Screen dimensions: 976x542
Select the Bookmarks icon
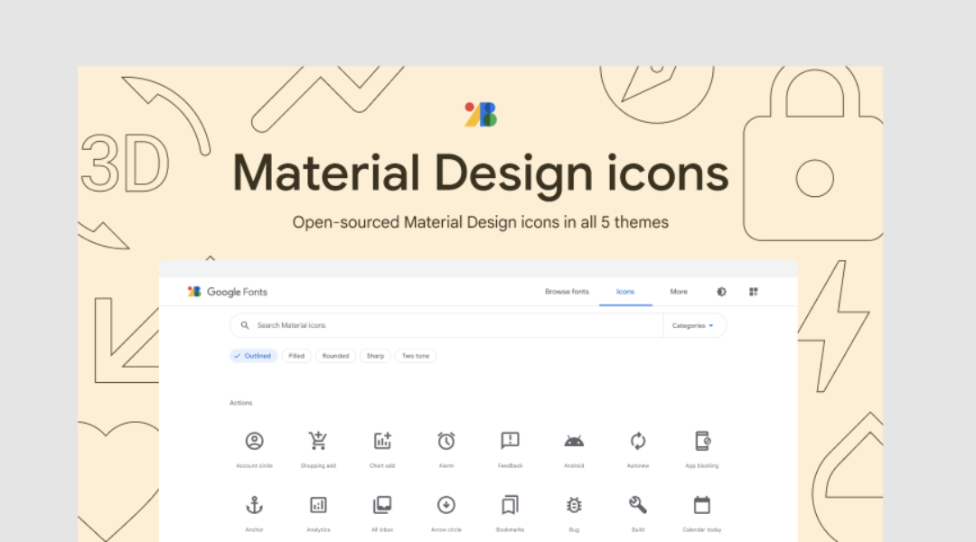click(x=510, y=505)
